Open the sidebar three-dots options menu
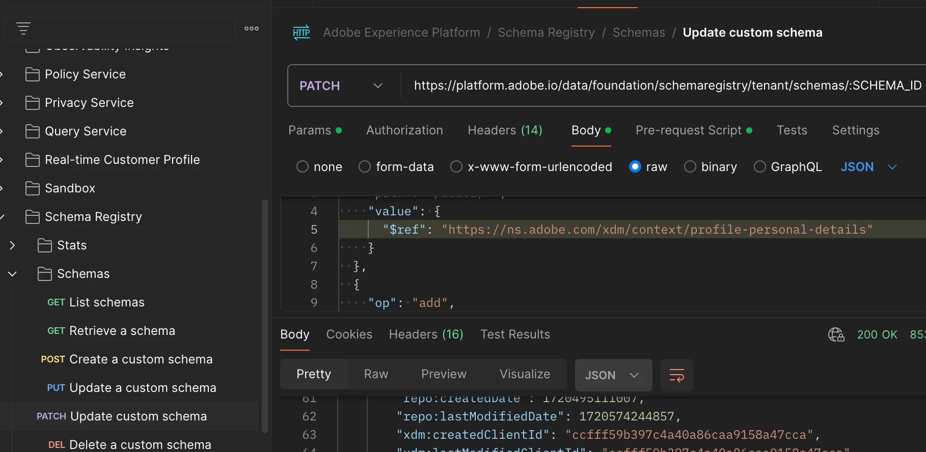Screen dimensions: 926x452 click(252, 29)
